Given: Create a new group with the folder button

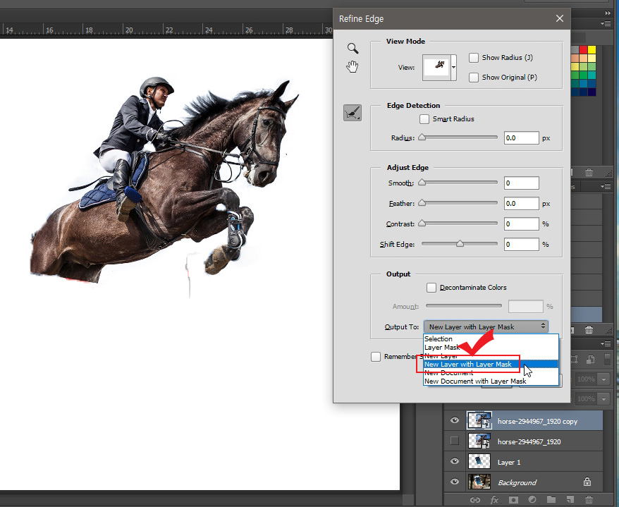Looking at the screenshot, I should coord(550,499).
